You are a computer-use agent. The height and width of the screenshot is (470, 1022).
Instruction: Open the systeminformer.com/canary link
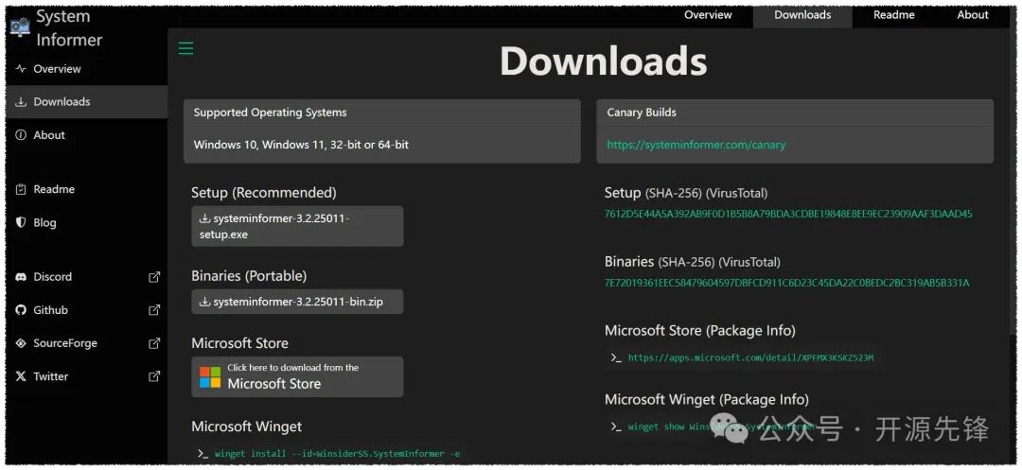pos(696,145)
